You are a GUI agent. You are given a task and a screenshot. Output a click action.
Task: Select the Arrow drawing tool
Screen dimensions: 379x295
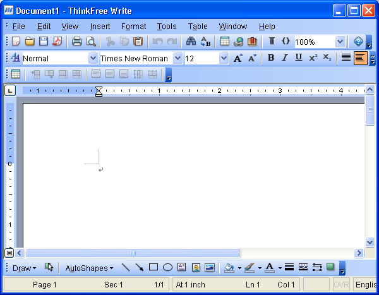[140, 267]
